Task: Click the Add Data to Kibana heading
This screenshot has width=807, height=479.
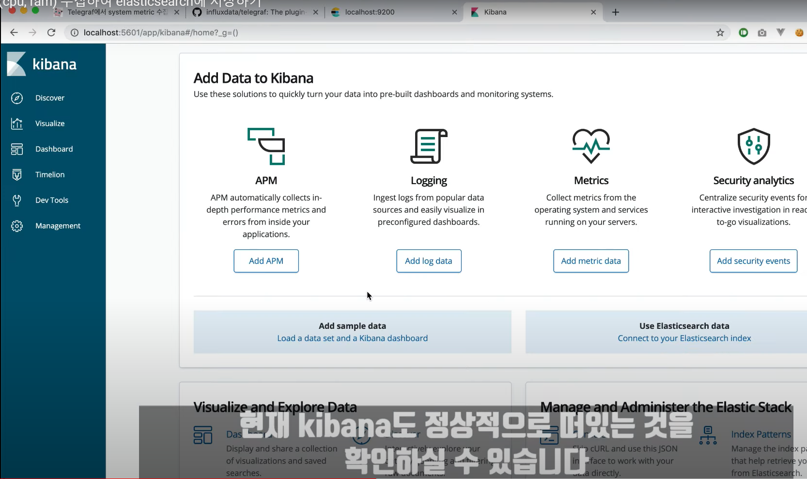Action: click(253, 78)
